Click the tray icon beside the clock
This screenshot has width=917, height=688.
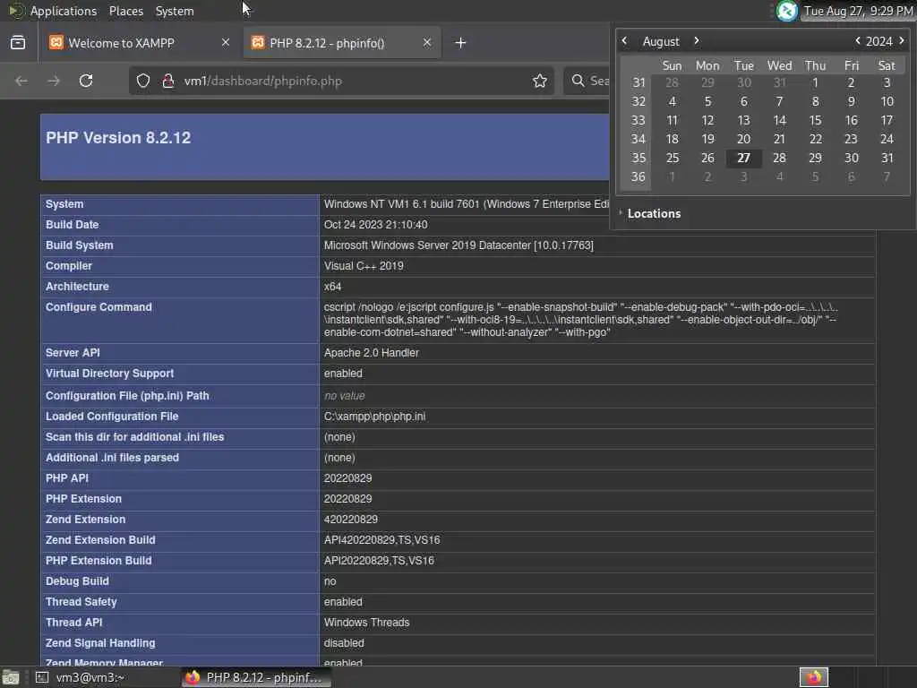point(787,11)
